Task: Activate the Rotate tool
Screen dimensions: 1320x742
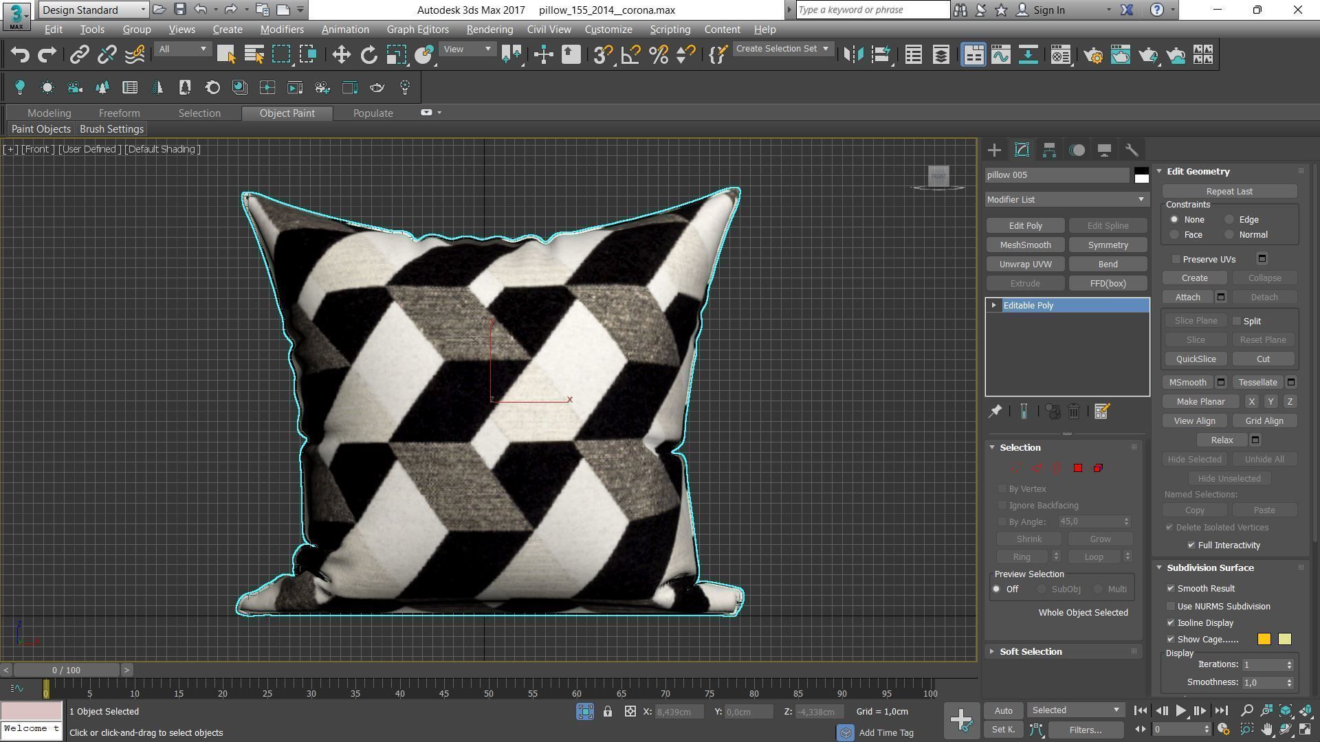Action: tap(368, 55)
